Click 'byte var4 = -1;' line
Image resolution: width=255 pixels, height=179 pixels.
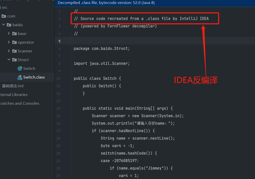[117, 146]
